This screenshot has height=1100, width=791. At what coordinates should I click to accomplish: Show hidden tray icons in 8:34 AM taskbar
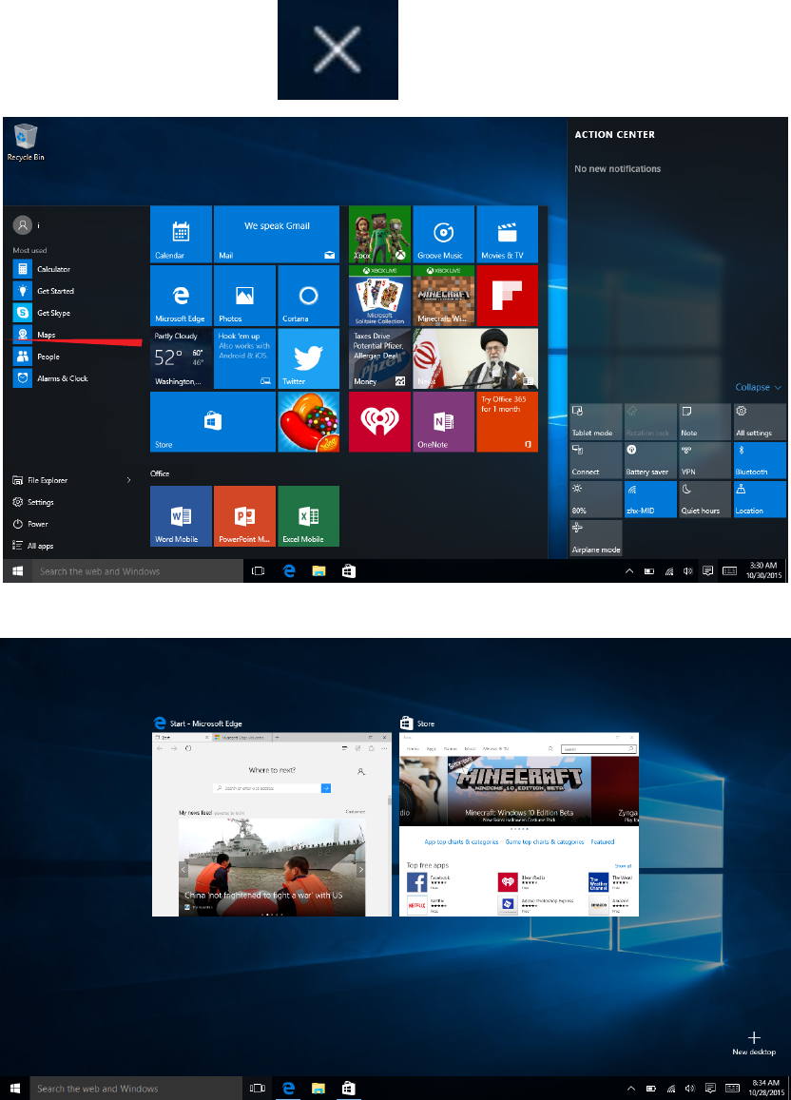click(x=631, y=1089)
